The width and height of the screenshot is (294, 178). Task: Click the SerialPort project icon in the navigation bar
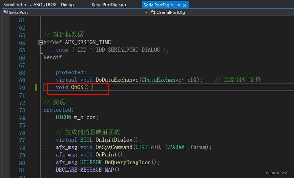[5, 12]
